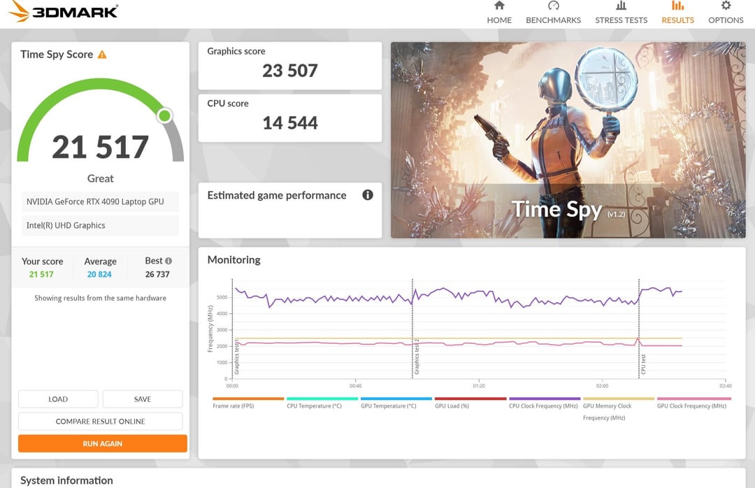Screen dimensions: 755x488
Task: Click NVIDIA GeForce RTX 4090 Laptop GPU field
Action: 100,202
